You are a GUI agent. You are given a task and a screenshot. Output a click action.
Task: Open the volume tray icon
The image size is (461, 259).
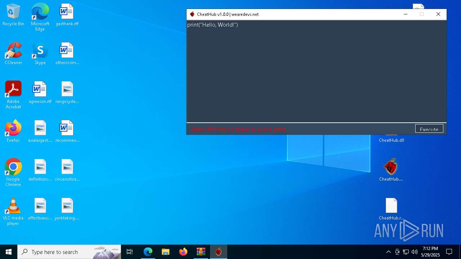point(415,252)
